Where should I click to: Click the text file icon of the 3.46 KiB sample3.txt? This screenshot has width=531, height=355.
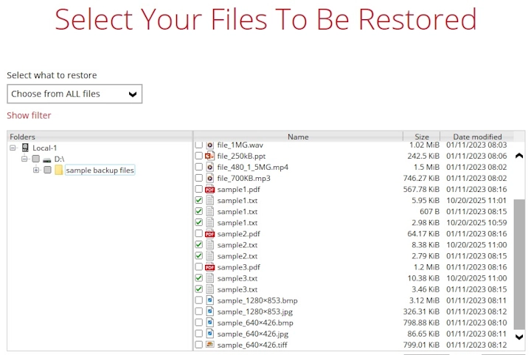210,289
